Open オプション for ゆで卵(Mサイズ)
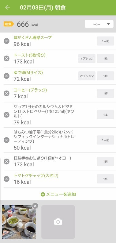 pyautogui.click(x=87, y=76)
